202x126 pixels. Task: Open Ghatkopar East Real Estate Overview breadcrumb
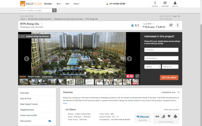click(68, 19)
